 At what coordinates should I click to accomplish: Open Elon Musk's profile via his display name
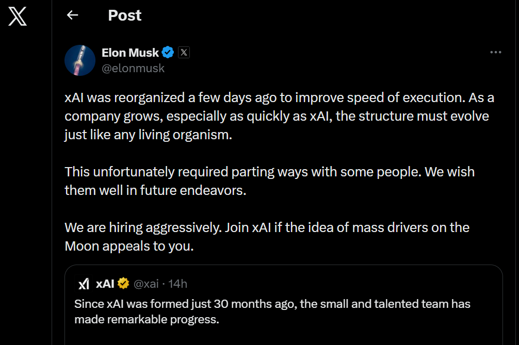click(x=129, y=52)
